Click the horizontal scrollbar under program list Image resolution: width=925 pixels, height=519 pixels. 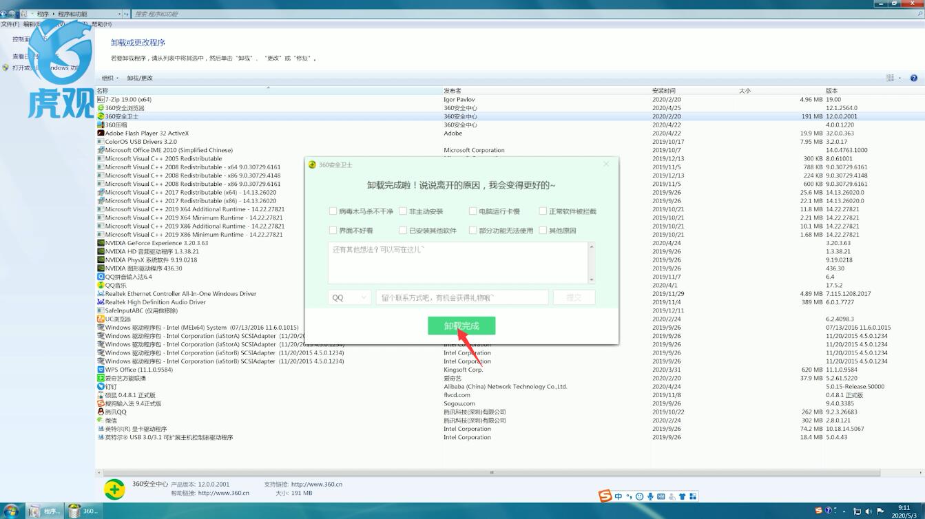point(491,473)
